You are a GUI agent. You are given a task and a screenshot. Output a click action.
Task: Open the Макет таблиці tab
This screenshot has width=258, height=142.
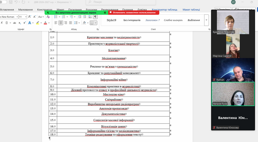191,10
